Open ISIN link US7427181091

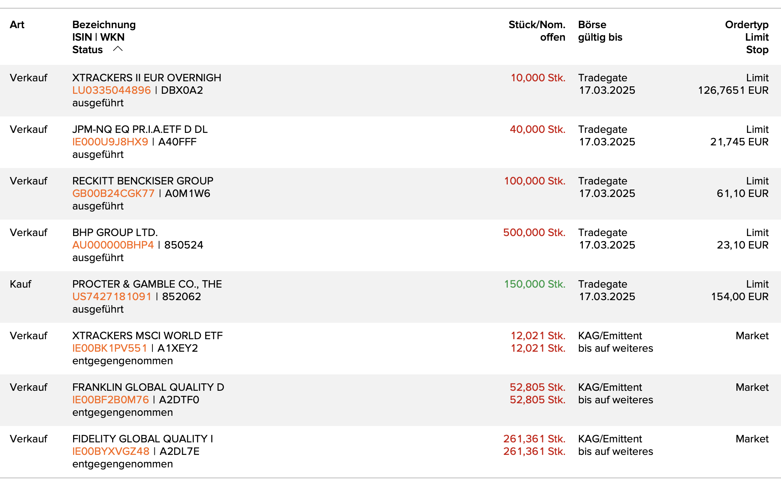(112, 297)
